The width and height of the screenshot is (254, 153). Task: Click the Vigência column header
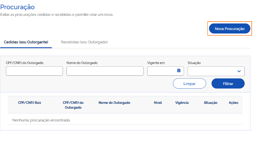pyautogui.click(x=182, y=103)
